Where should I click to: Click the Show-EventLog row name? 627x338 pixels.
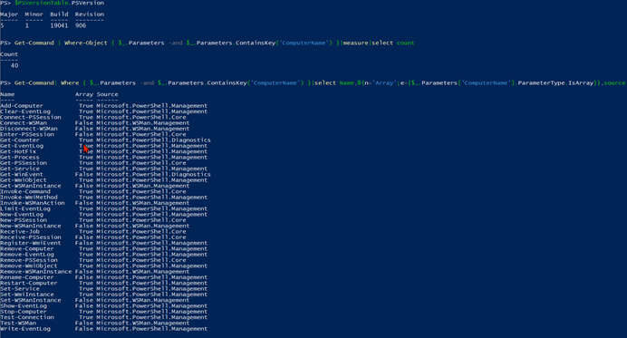pyautogui.click(x=24, y=306)
